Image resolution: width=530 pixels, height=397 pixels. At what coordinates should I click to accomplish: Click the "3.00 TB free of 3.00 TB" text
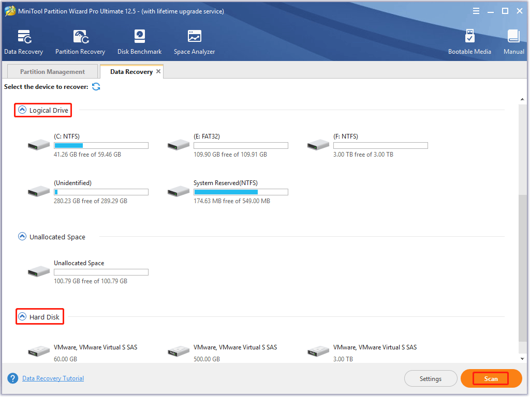[363, 154]
